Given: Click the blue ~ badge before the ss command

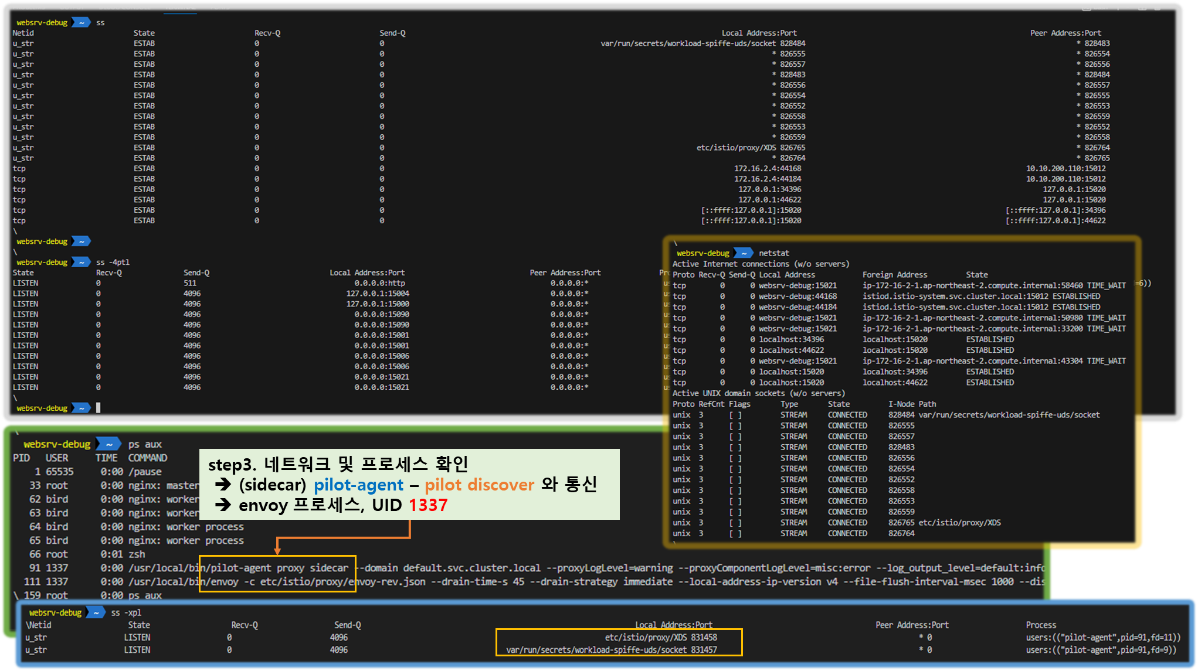Looking at the screenshot, I should point(81,22).
